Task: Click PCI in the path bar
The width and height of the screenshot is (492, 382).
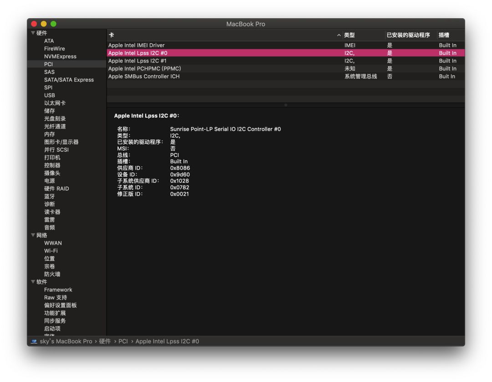Action: [123, 341]
